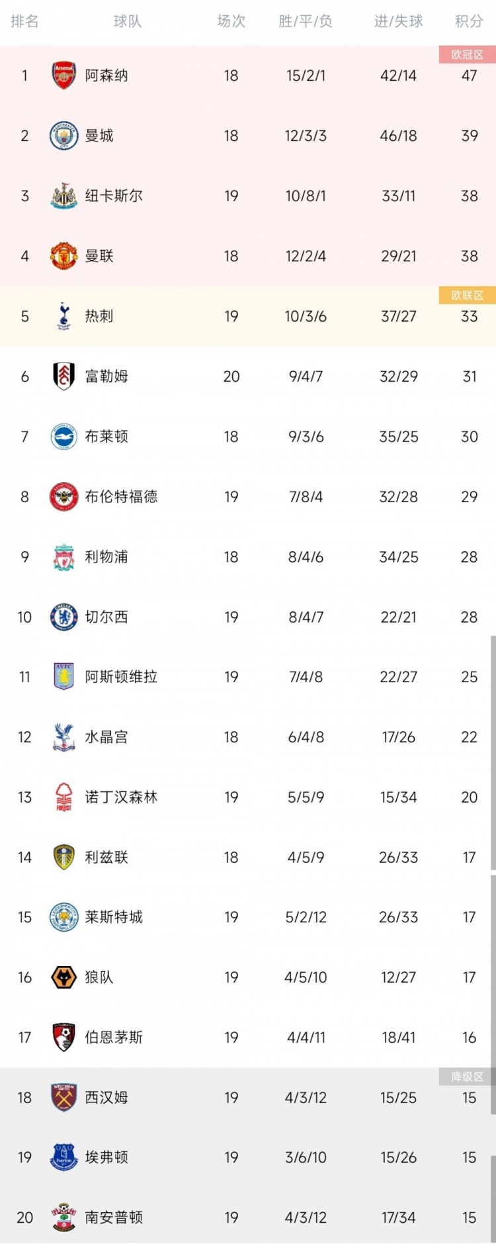Image resolution: width=496 pixels, height=1244 pixels.
Task: Click the Everton club badge
Action: [x=64, y=1157]
